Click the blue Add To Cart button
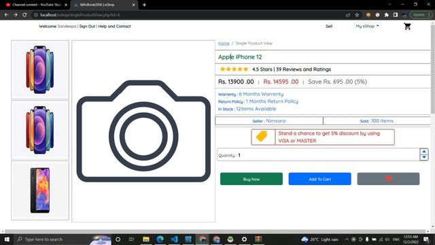 [x=319, y=179]
